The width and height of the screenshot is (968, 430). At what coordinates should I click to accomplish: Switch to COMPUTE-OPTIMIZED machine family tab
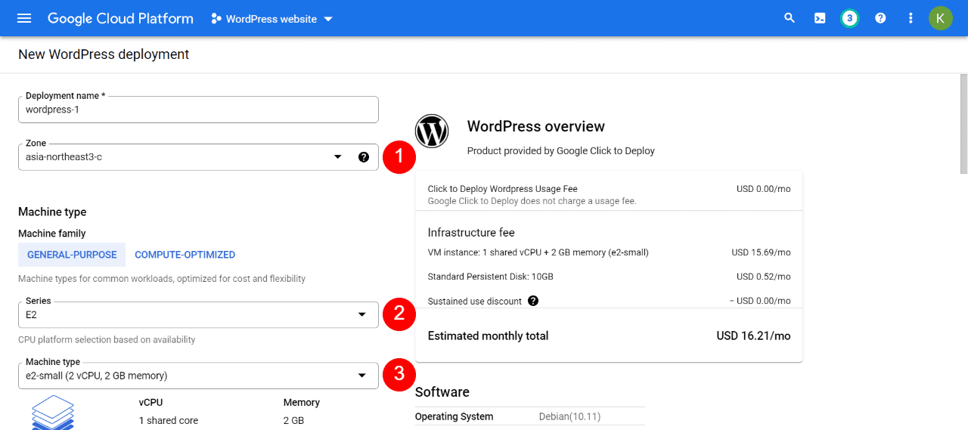[x=185, y=255]
